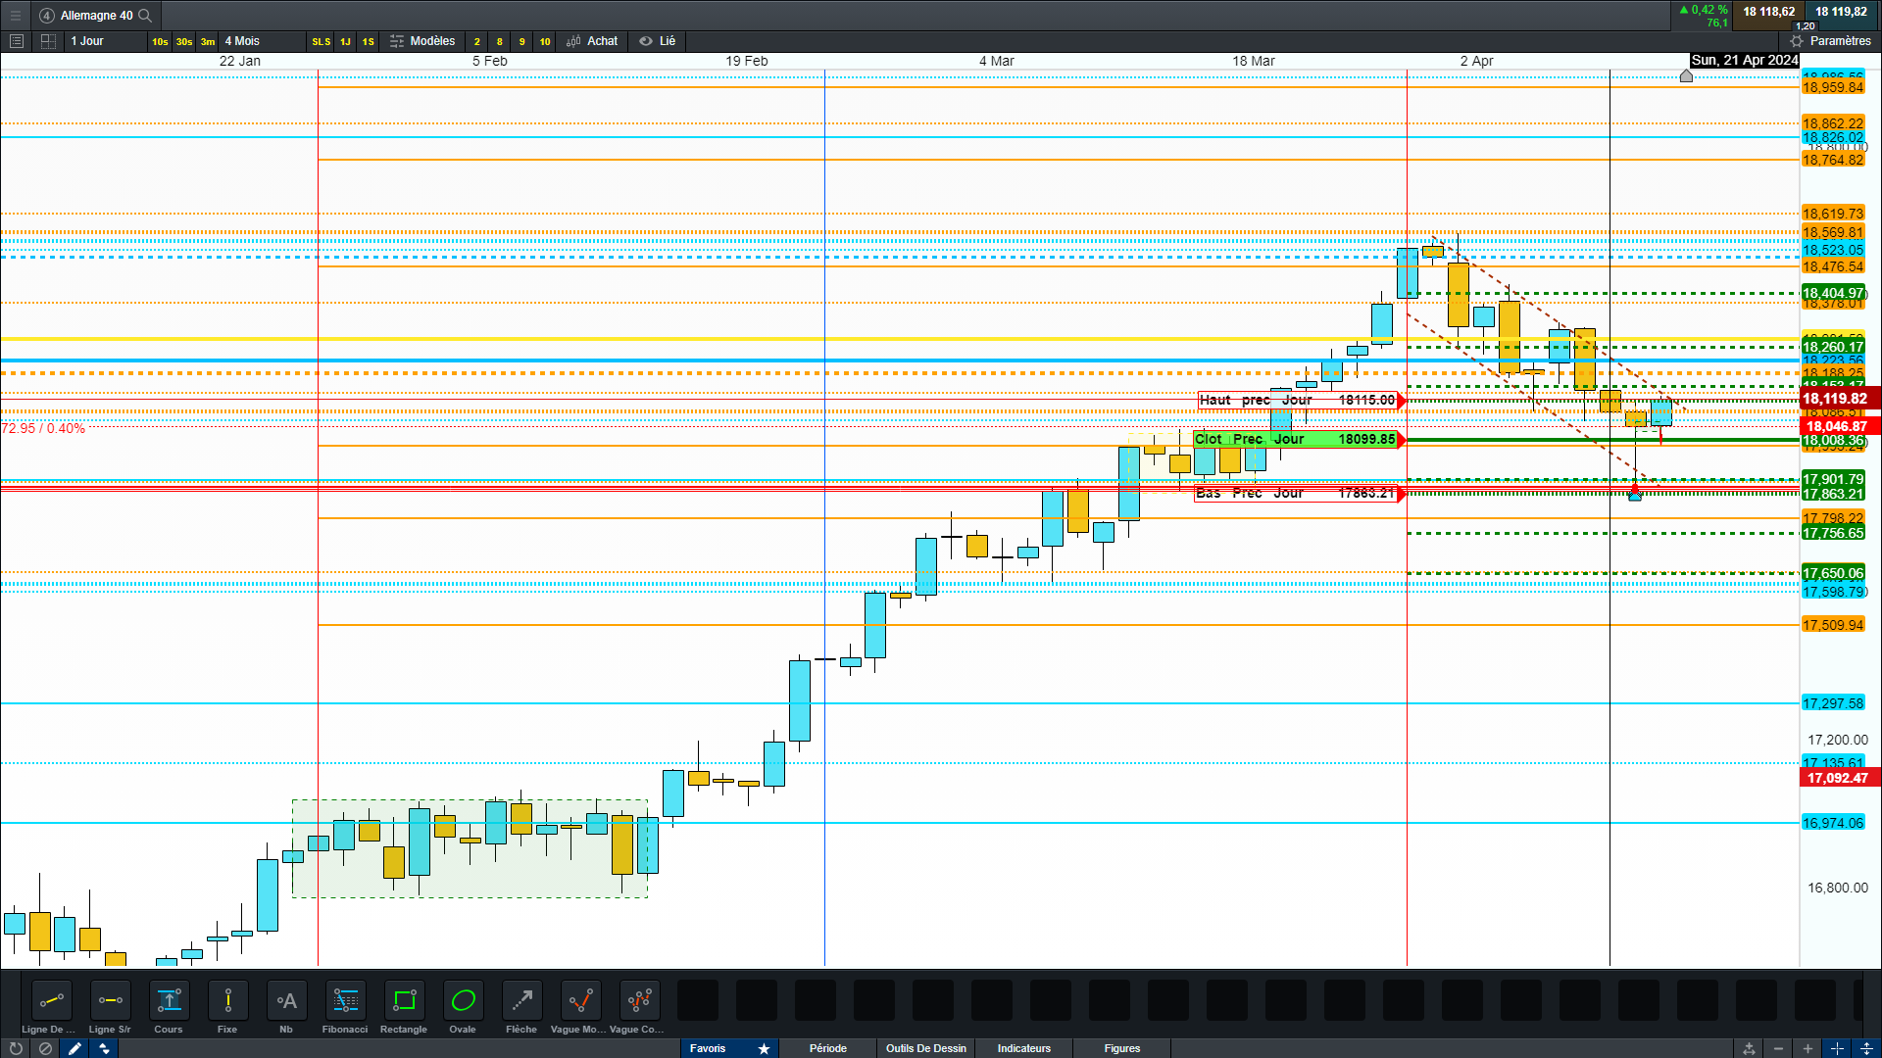Open the Modèles templates dropdown
Screen dimensions: 1882x1058
tap(422, 41)
